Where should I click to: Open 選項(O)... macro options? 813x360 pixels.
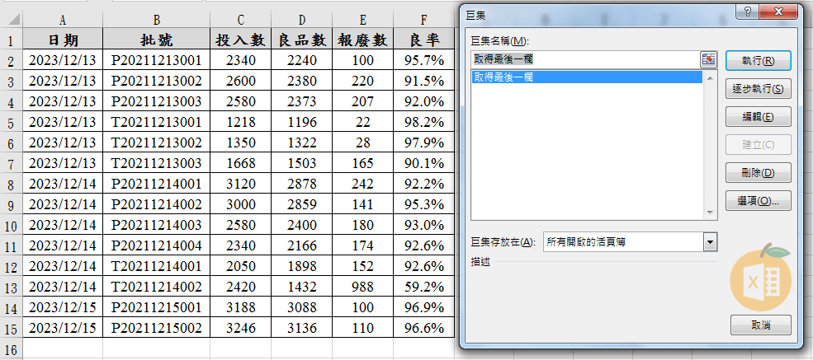point(758,200)
